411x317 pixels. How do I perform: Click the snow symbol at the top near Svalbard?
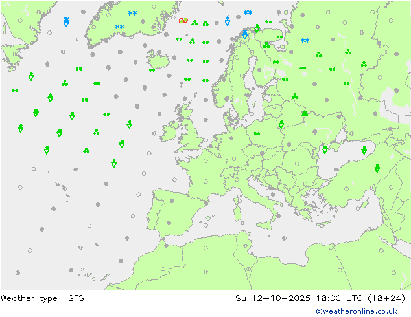248,12
